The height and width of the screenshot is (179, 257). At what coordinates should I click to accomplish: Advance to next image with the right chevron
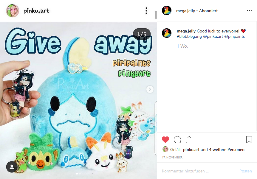150,89
